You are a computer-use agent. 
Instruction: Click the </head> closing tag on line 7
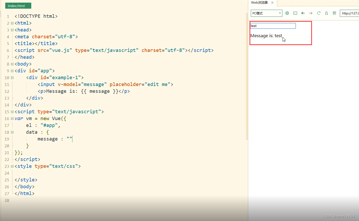click(24, 57)
